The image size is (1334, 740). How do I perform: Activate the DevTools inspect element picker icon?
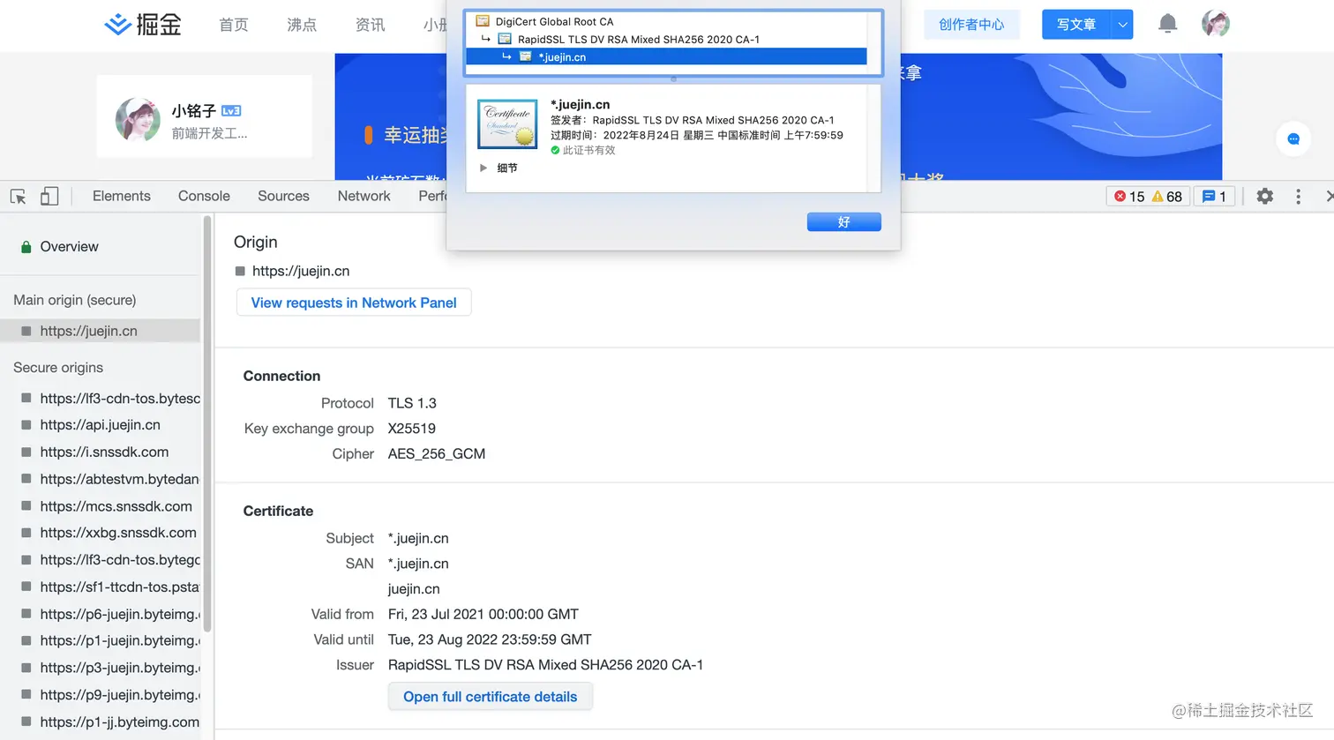click(18, 197)
